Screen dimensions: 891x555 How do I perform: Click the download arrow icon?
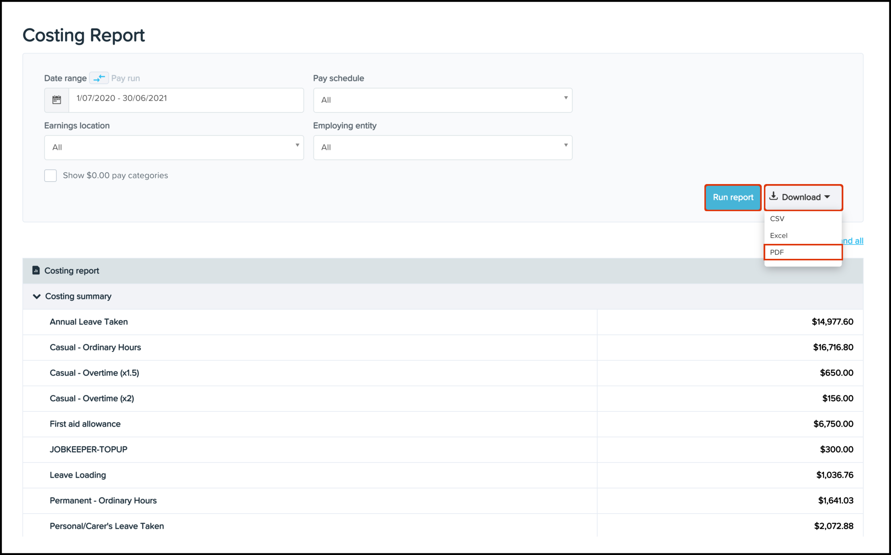pos(774,197)
